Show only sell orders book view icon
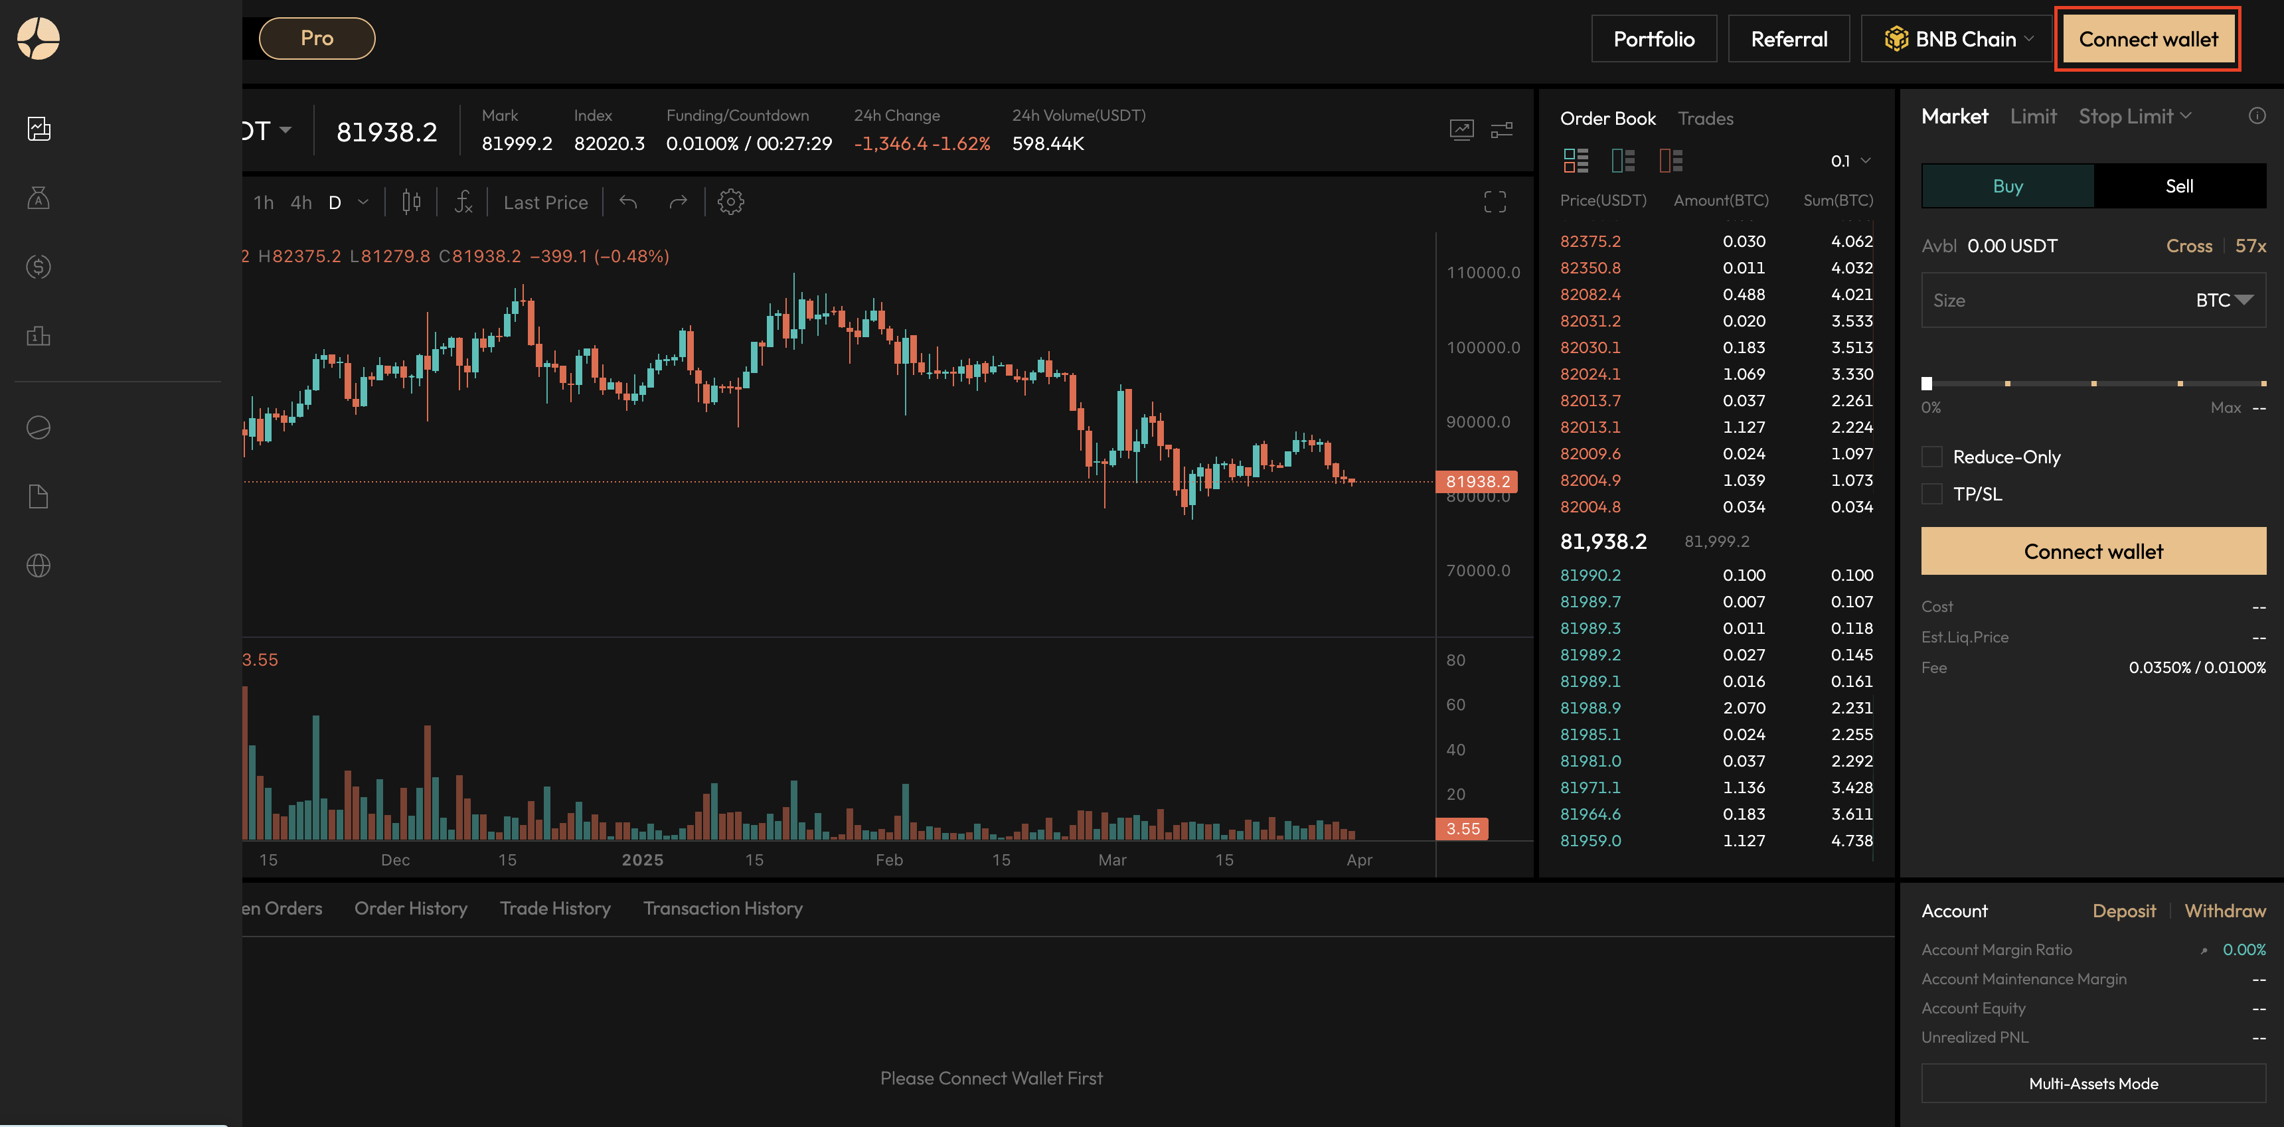 (x=1671, y=161)
